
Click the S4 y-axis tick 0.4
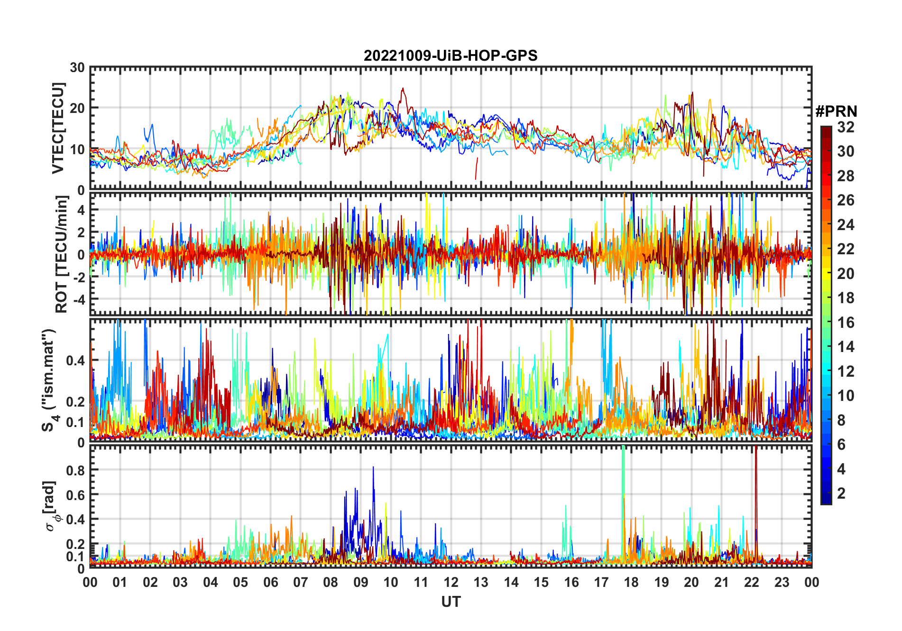click(75, 361)
